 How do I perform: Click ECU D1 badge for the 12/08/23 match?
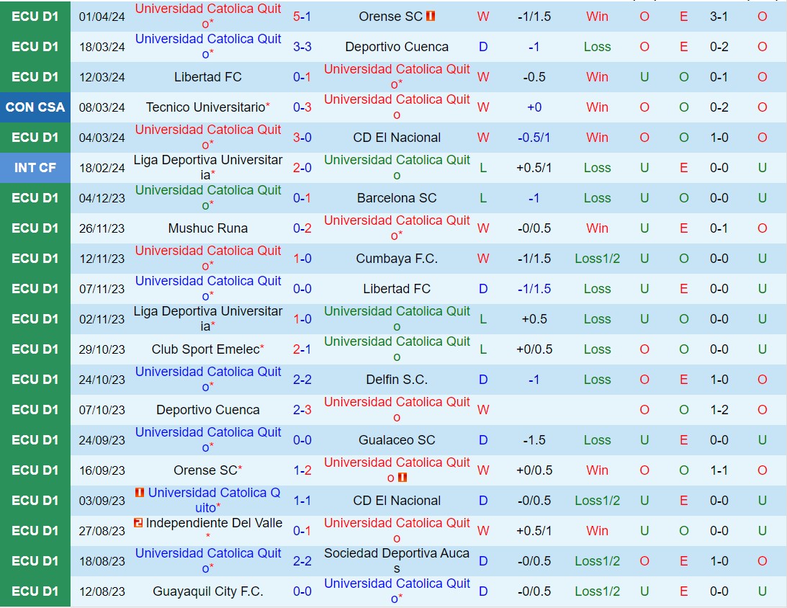35,591
